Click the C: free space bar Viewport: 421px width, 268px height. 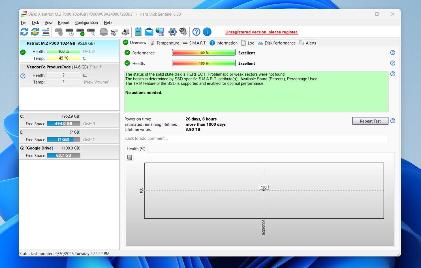[x=63, y=124]
